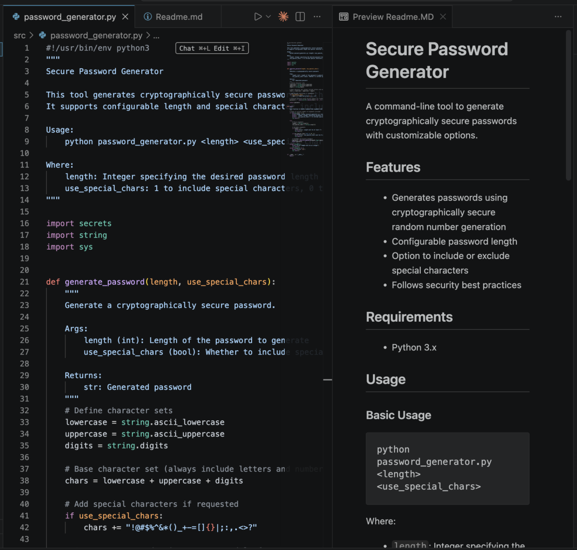Click the preview icon on Preview tab
577x550 pixels.
(344, 17)
